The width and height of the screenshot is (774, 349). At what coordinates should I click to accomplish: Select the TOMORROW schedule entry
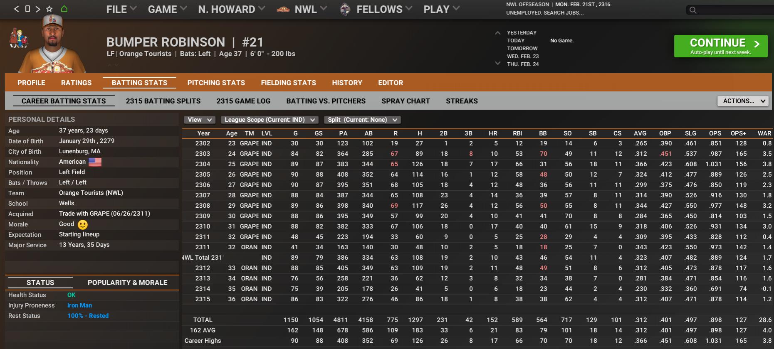tap(522, 49)
